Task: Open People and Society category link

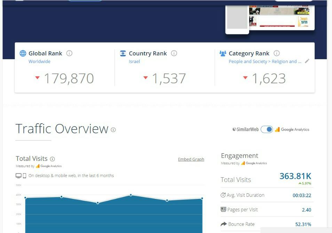Action: coord(264,62)
